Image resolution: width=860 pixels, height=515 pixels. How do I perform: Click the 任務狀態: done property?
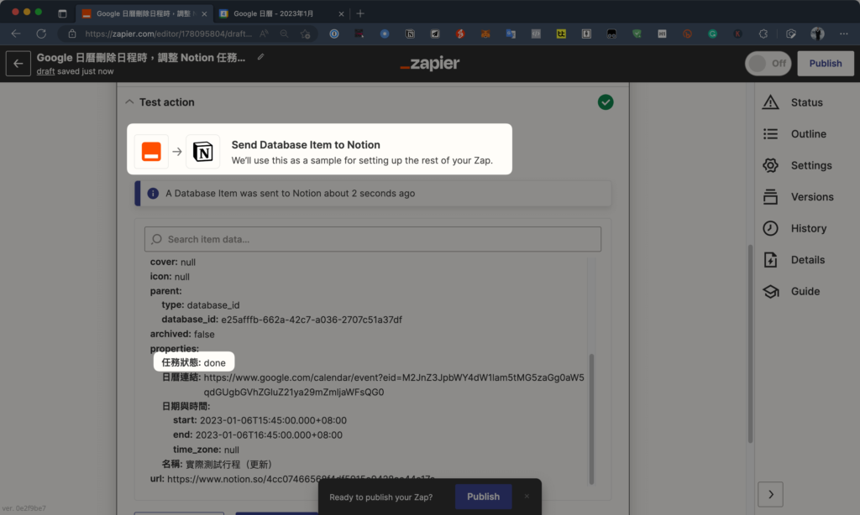(194, 362)
